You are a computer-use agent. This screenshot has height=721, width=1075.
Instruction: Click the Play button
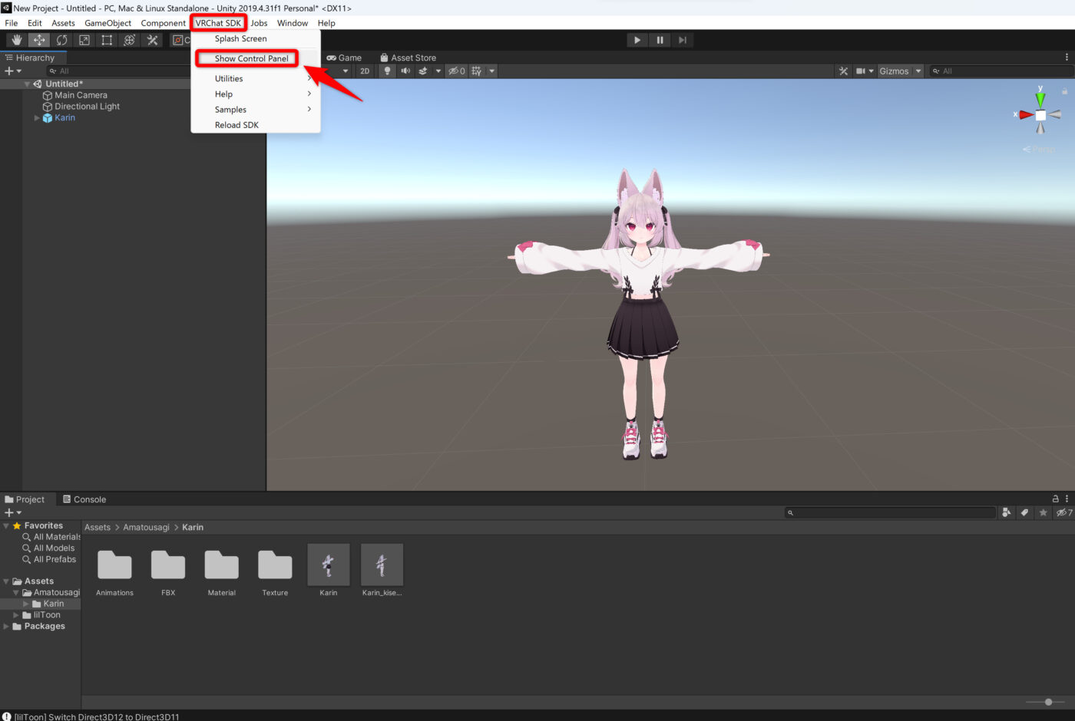[637, 40]
